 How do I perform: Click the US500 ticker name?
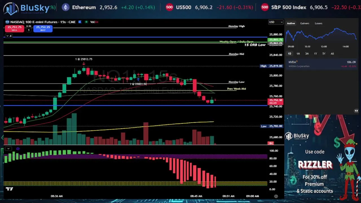point(184,7)
